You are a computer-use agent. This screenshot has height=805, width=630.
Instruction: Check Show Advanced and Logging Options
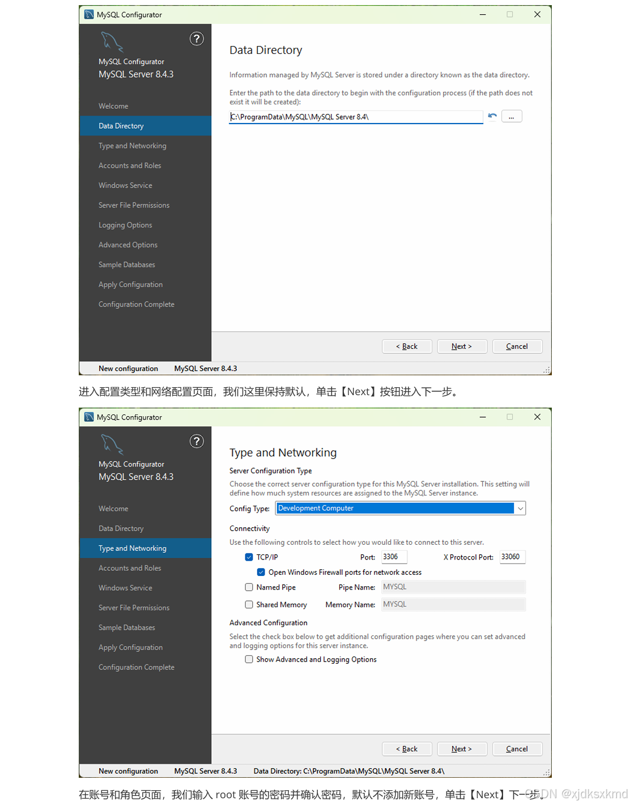click(x=249, y=659)
